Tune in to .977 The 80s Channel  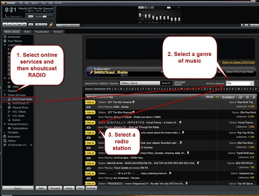pos(90,112)
